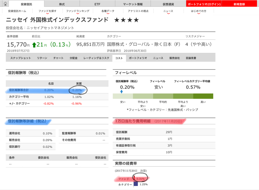Click the 有価証券取引税 amount 3円
Image resolution: width=259 pixels, height=190 pixels.
pyautogui.click(x=170, y=146)
